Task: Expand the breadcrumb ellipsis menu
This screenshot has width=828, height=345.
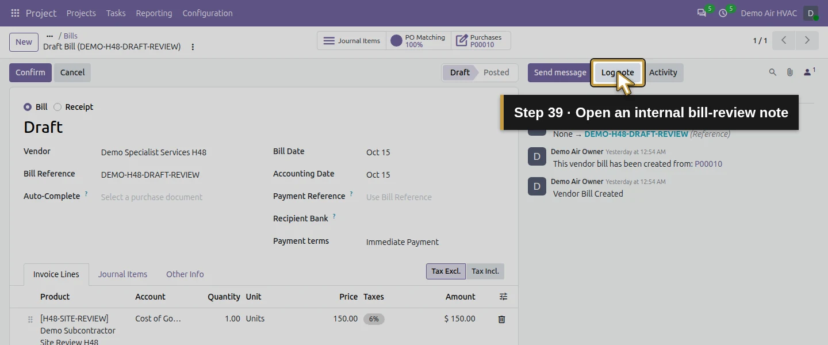Action: [49, 36]
